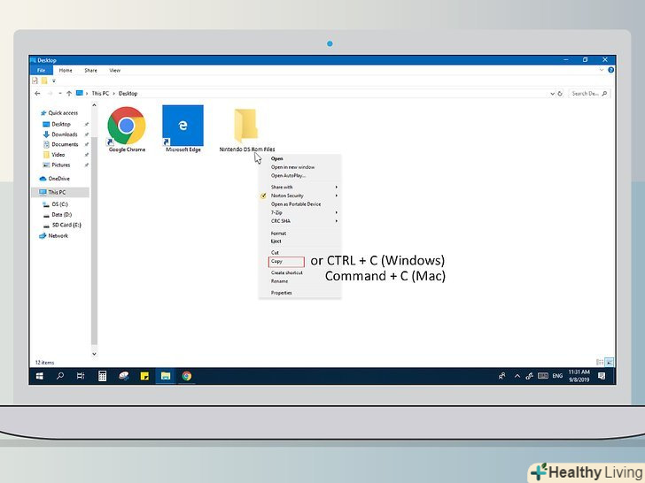Open Task View on the taskbar

click(x=81, y=376)
